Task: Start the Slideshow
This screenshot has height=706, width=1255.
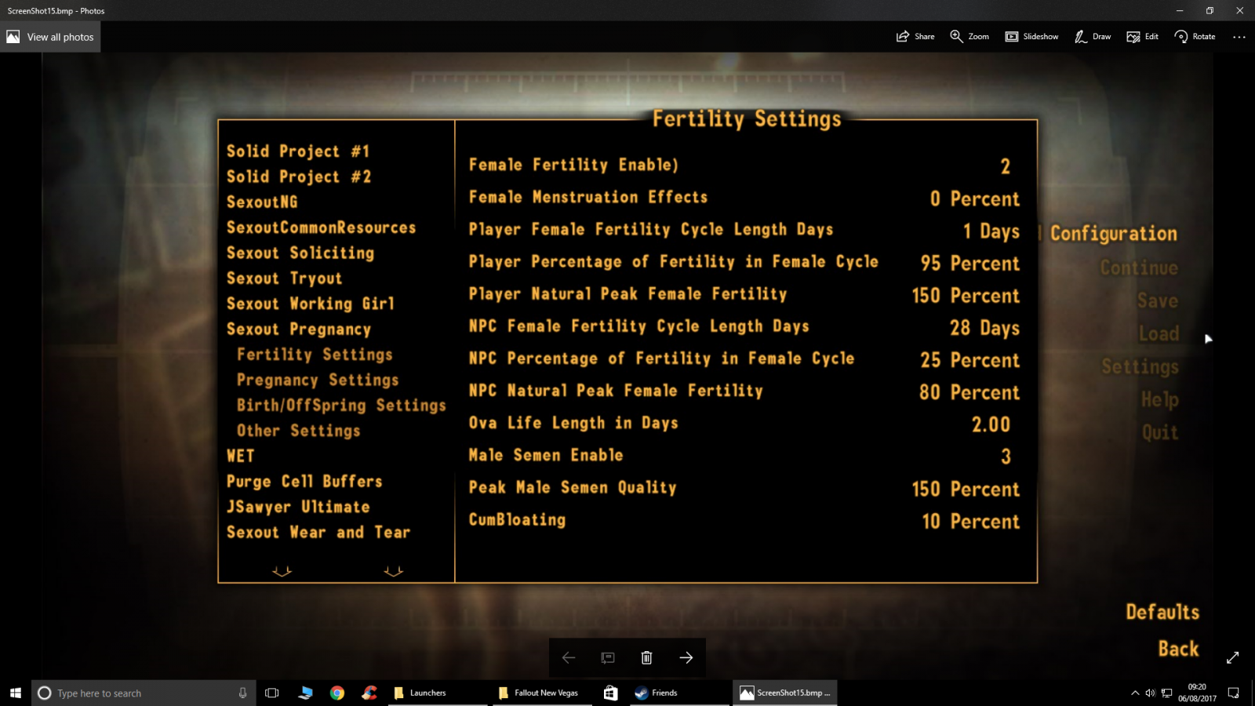Action: 1031,37
